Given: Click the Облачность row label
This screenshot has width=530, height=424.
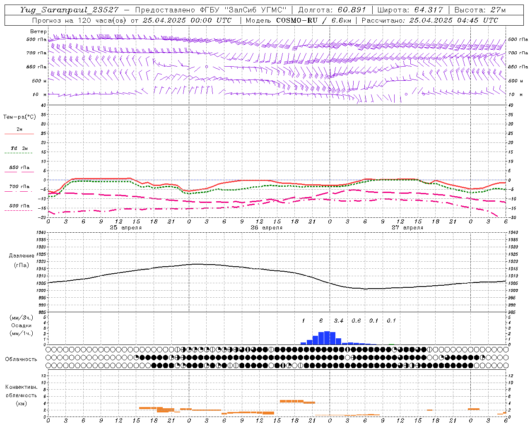Looking at the screenshot, I should point(21,359).
